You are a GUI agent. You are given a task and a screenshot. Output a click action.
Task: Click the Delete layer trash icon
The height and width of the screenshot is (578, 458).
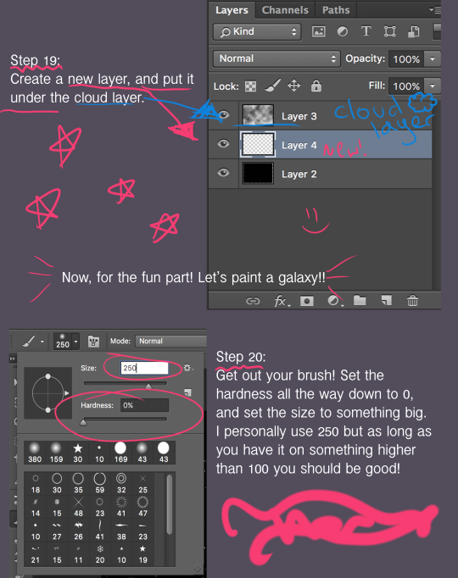coord(412,301)
